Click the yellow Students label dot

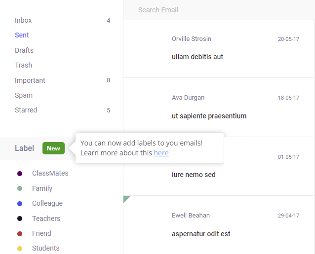20,248
